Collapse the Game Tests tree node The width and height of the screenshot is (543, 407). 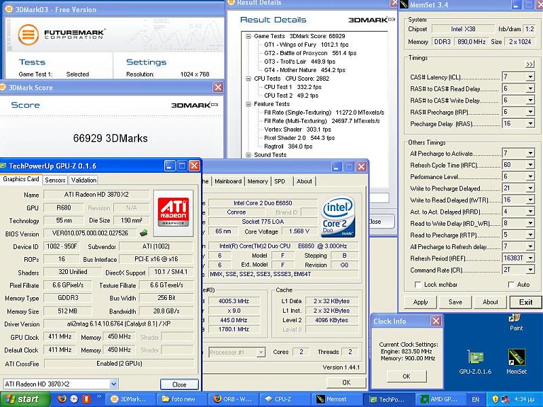[x=248, y=36]
